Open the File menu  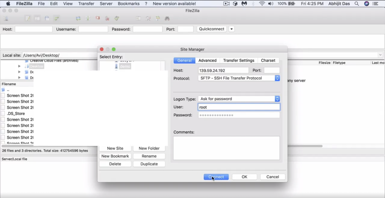coord(41,4)
